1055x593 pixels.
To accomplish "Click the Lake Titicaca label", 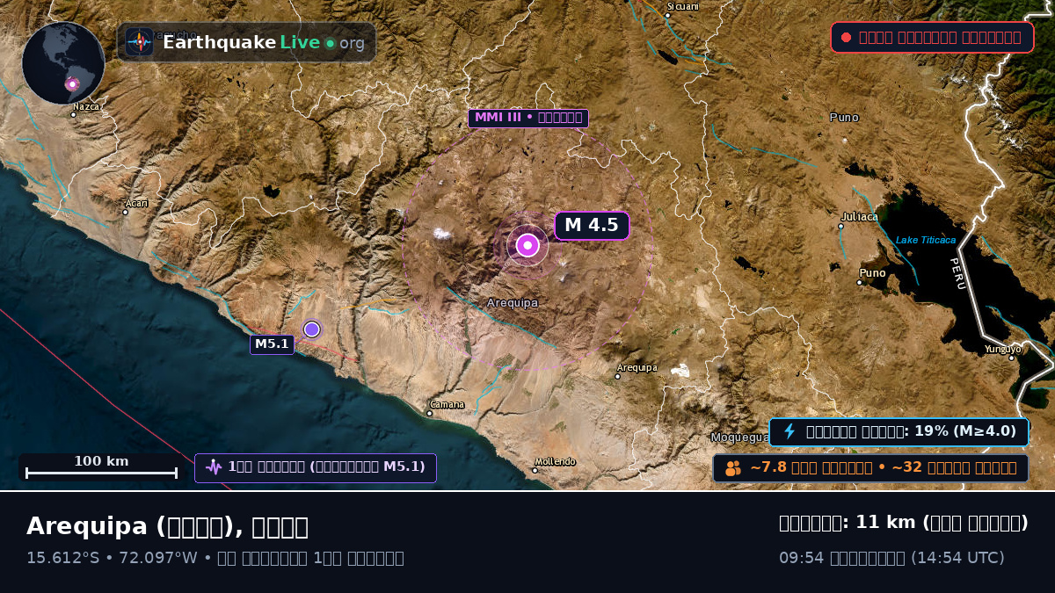I will tap(926, 240).
